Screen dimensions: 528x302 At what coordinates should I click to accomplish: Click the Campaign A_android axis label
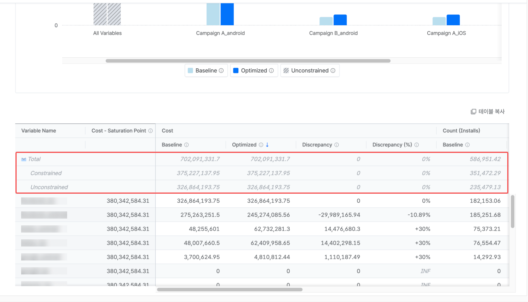click(x=220, y=33)
